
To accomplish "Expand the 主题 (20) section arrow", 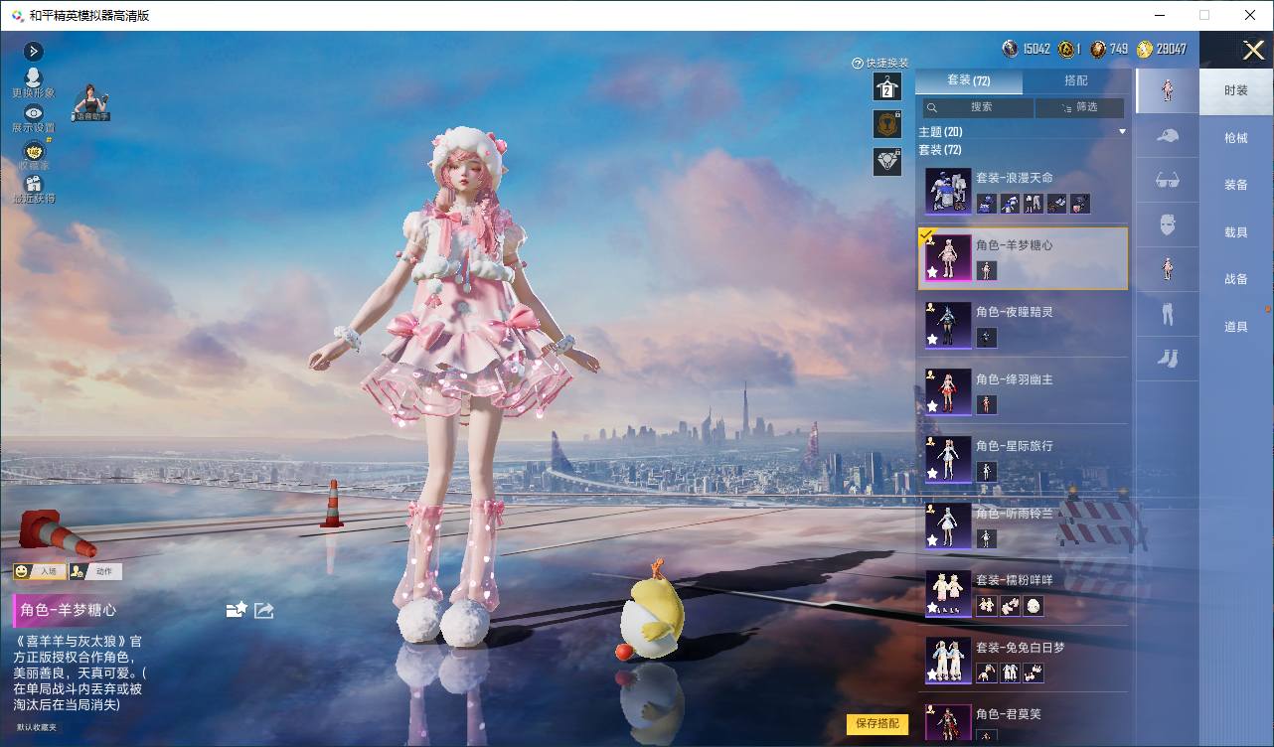I will 1123,131.
